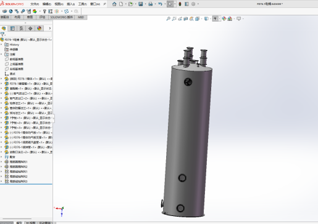
Task: Toggle the menu bar pin icon
Action: [x=104, y=4]
